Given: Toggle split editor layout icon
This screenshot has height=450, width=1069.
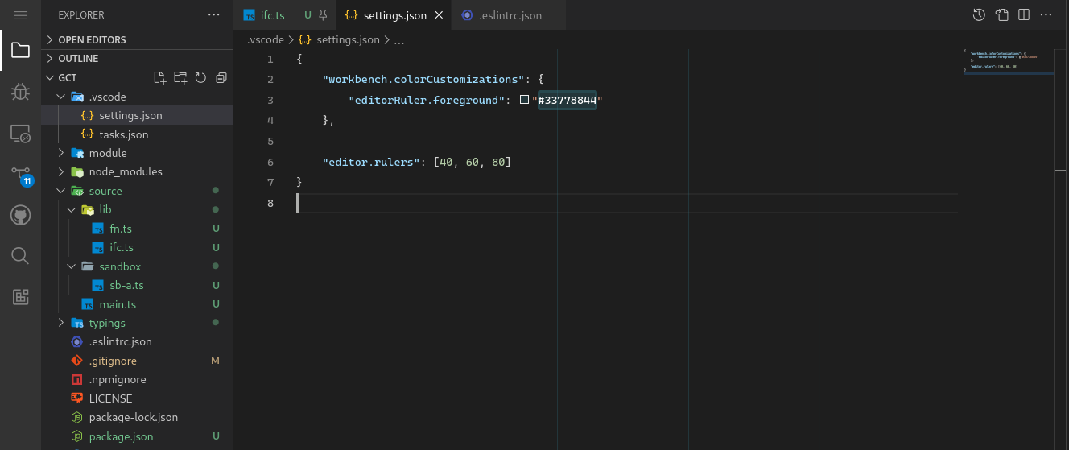Looking at the screenshot, I should click(x=1023, y=15).
